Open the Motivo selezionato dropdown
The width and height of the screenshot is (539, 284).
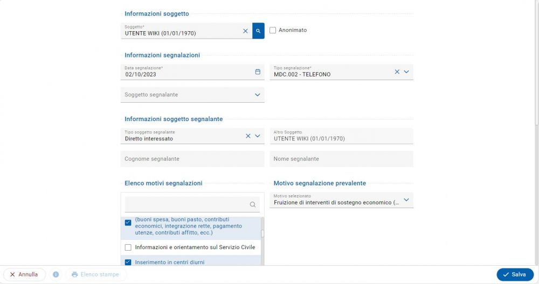[406, 200]
